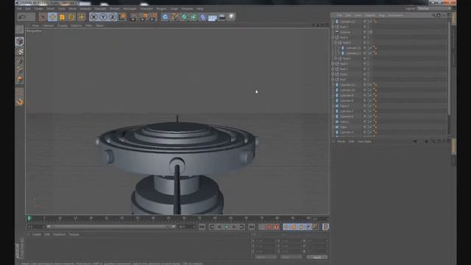Open the spline pen tool icon
Screen dimensions: 471x265
174,17
